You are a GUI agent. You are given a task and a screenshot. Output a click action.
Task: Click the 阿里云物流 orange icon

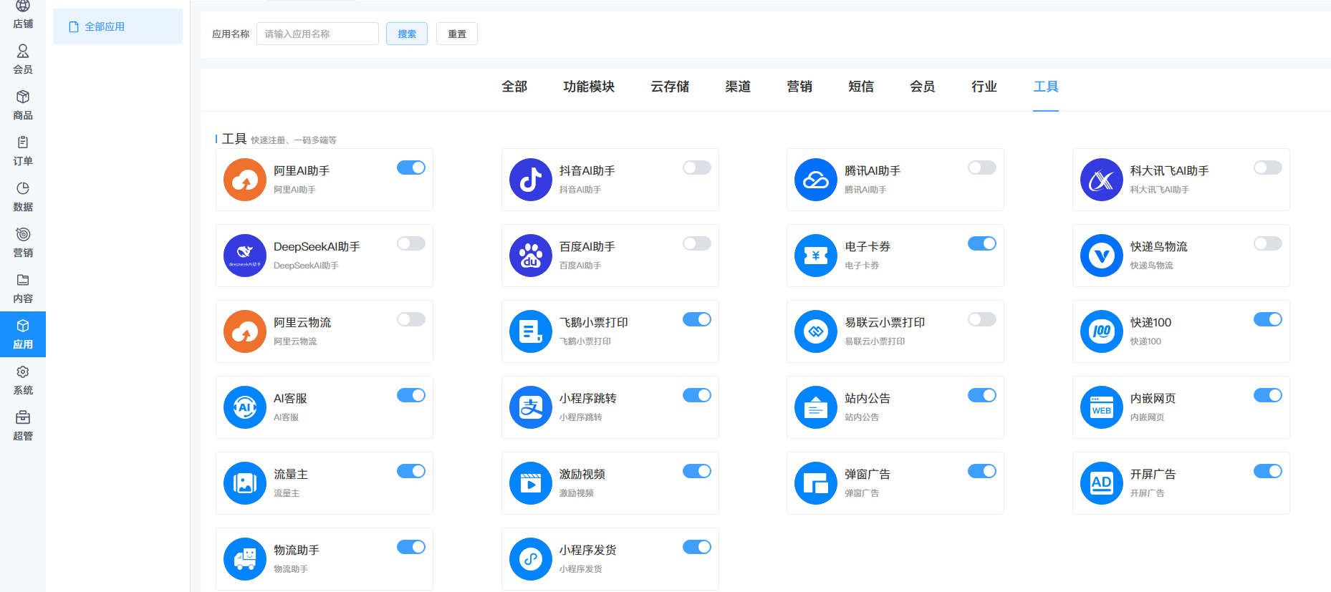245,331
